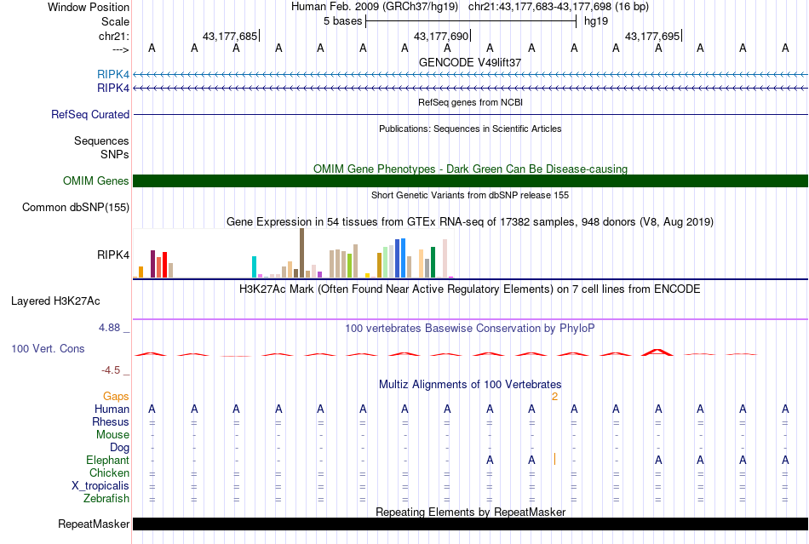Click the chr21:43,177,683-43,177,698 (16 bp) range text
This screenshot has width=809, height=544.
(559, 7)
